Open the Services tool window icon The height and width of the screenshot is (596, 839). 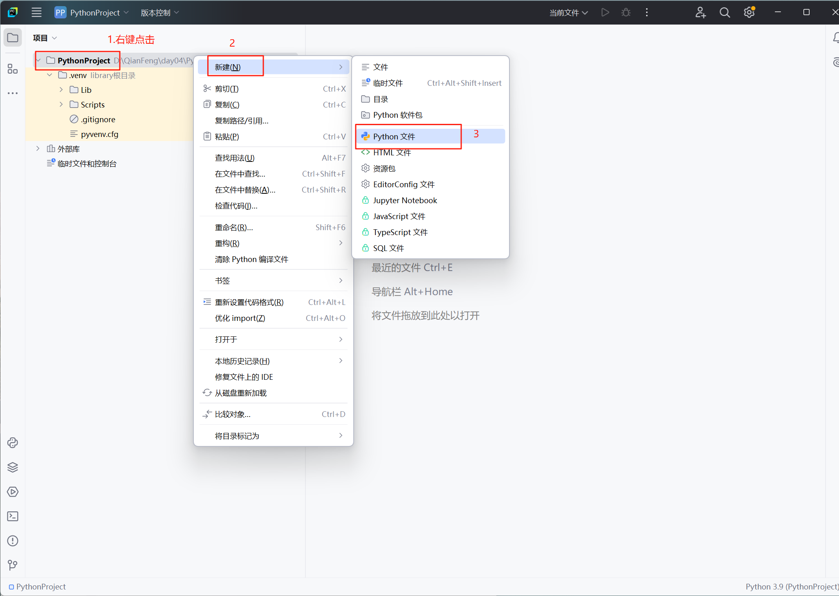point(13,492)
